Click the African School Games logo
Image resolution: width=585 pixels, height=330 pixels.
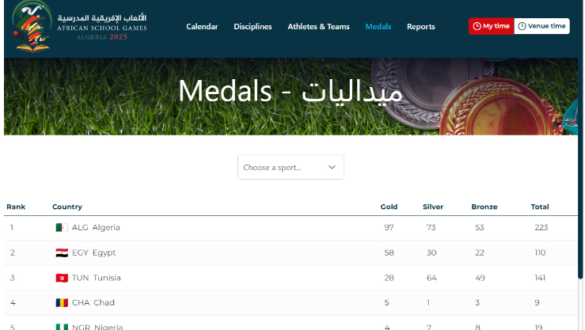[x=79, y=25]
